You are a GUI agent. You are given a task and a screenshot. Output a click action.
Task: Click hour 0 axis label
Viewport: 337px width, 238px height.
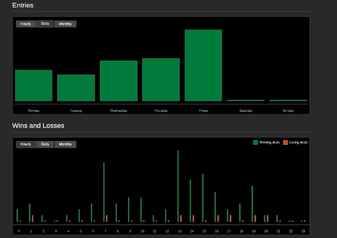(x=19, y=231)
